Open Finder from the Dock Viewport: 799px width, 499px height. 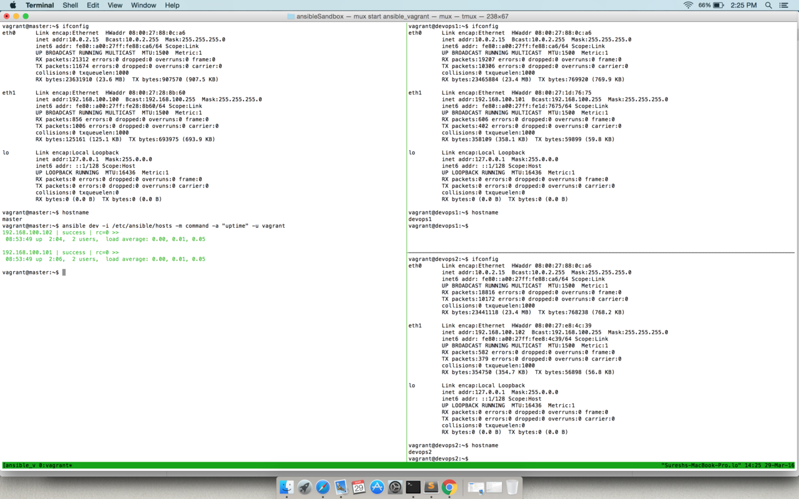point(287,487)
